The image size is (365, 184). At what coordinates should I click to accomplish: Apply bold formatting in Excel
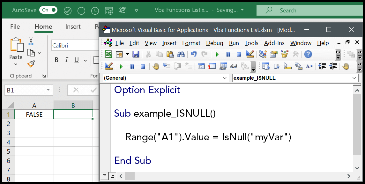pyautogui.click(x=56, y=60)
